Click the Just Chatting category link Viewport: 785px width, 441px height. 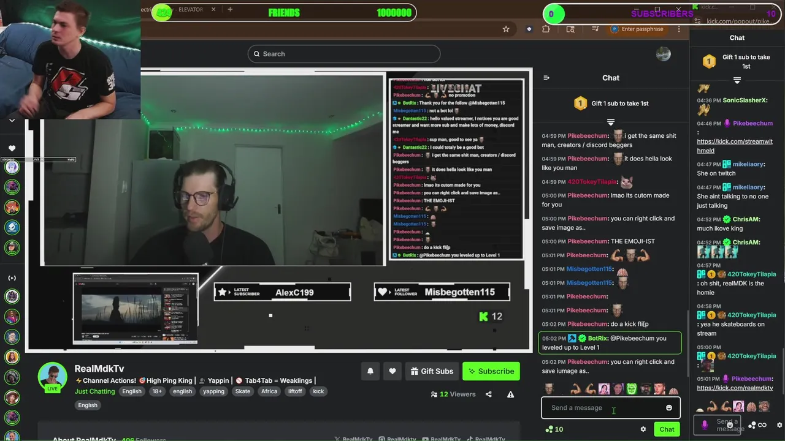(x=94, y=391)
